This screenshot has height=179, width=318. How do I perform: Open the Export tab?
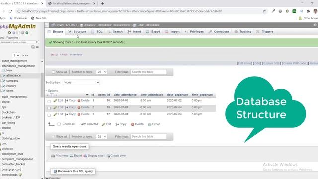click(x=153, y=32)
